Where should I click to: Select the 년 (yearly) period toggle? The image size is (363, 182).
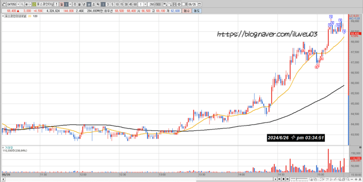84,4
